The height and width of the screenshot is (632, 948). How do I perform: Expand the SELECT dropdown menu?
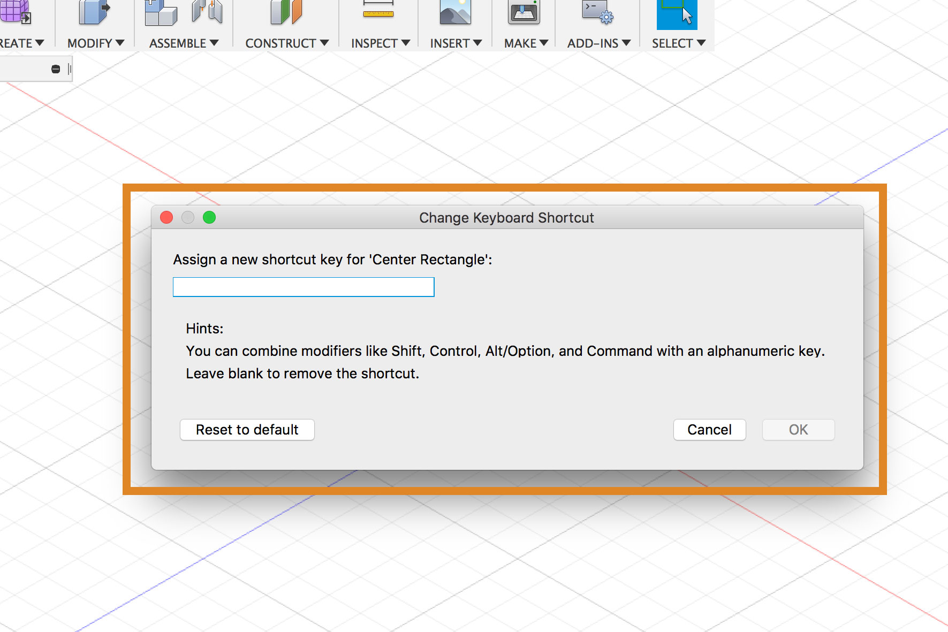coord(679,43)
